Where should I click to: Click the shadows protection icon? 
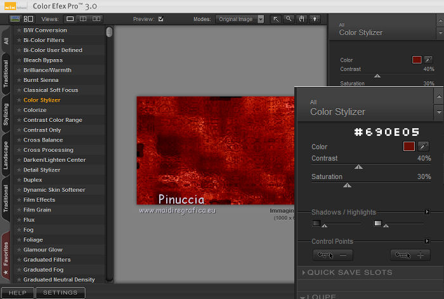pyautogui.click(x=317, y=223)
